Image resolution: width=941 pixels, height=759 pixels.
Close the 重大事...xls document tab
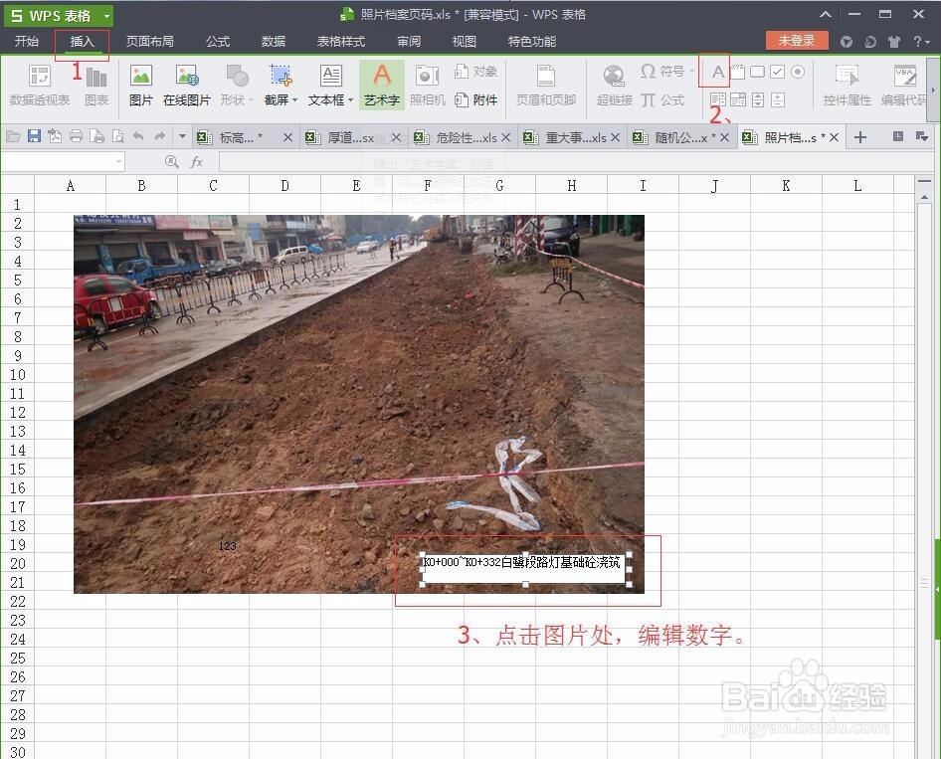tap(615, 137)
